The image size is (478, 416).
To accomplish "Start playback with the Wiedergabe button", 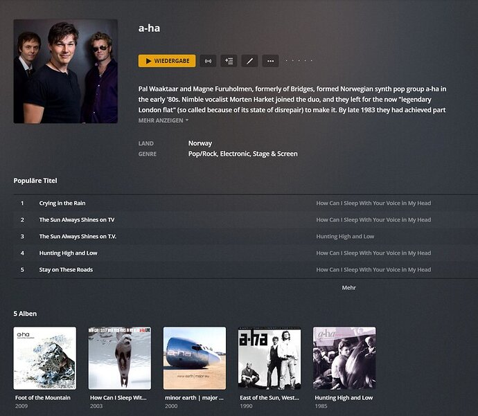I will point(167,61).
